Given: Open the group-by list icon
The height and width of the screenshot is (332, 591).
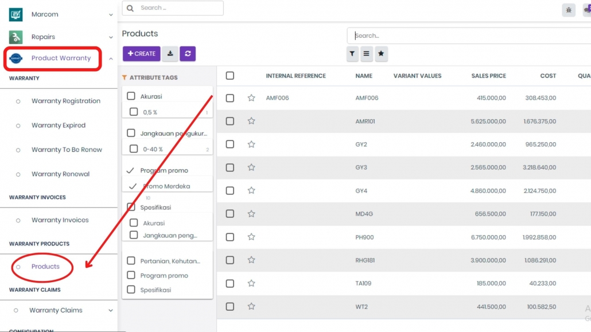Looking at the screenshot, I should 366,54.
